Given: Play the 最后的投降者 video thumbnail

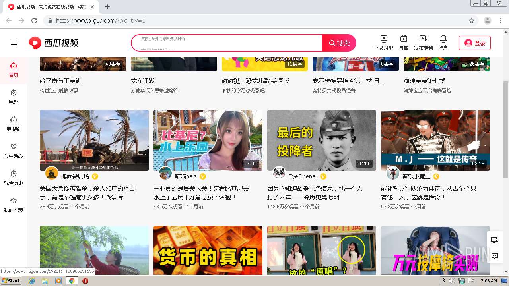Looking at the screenshot, I should click(322, 140).
